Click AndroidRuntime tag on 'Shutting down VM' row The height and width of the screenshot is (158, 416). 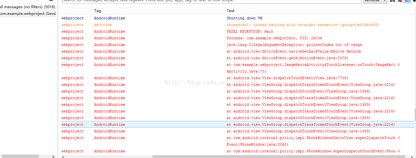coord(109,18)
